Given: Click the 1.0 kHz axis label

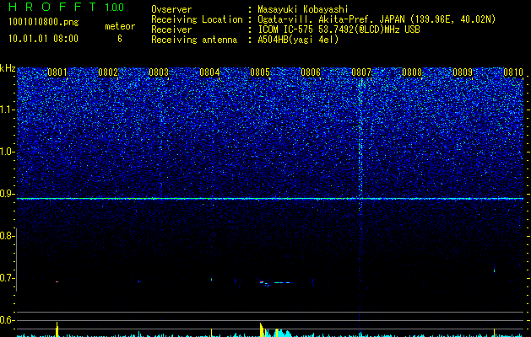Looking at the screenshot, I should point(7,152).
